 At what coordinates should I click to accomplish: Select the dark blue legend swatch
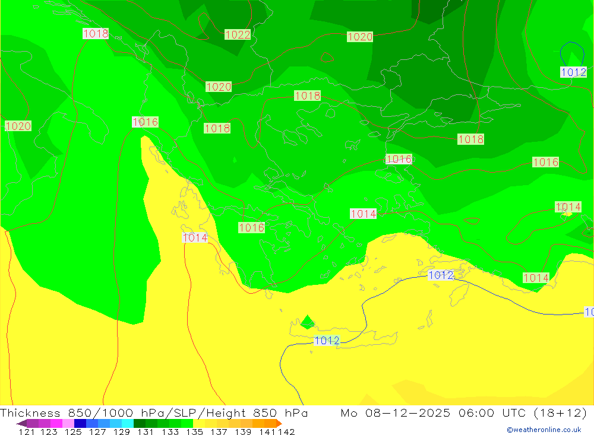80,423
